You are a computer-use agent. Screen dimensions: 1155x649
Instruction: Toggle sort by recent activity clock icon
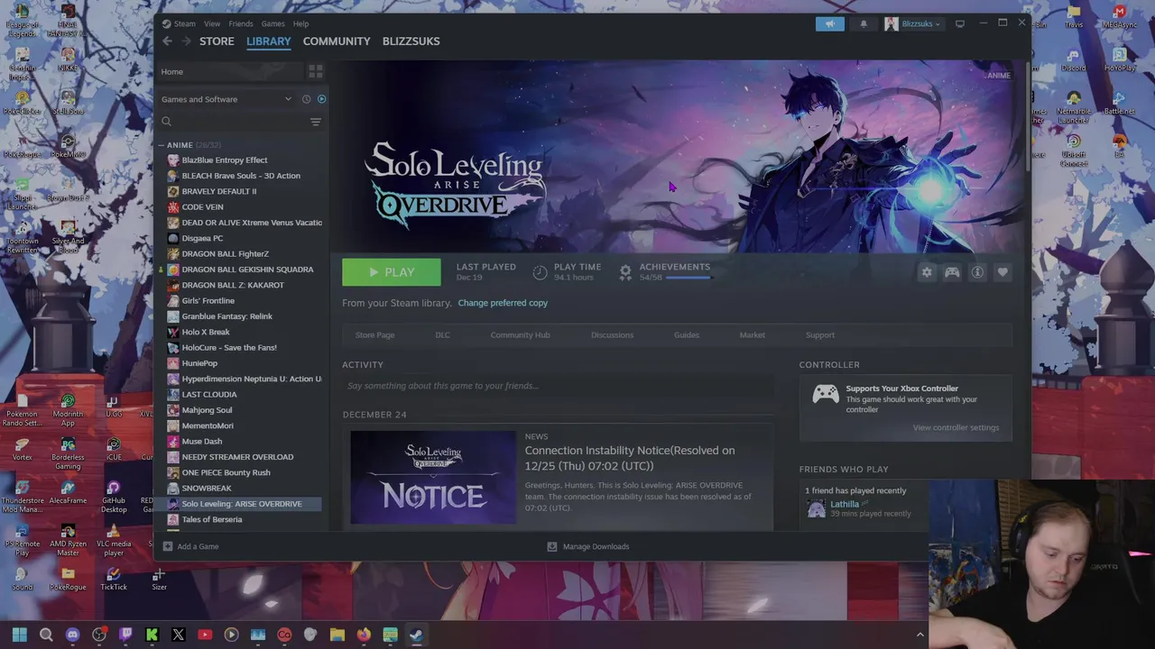click(x=306, y=99)
